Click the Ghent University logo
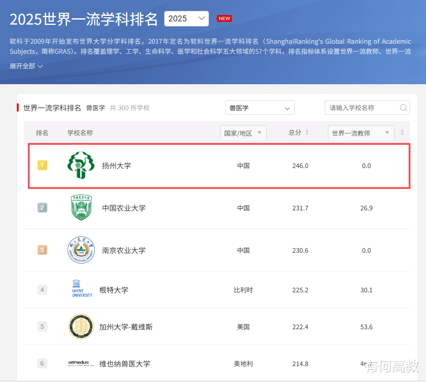Viewport: 426px width, 382px height. click(x=82, y=289)
